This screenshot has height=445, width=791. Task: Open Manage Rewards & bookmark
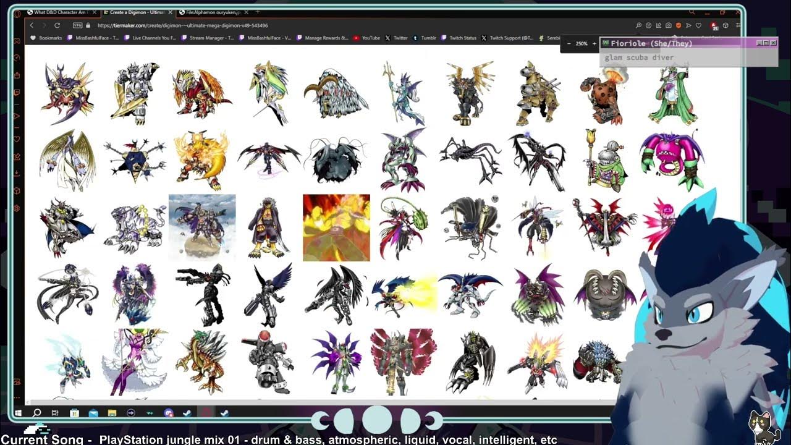tap(323, 38)
